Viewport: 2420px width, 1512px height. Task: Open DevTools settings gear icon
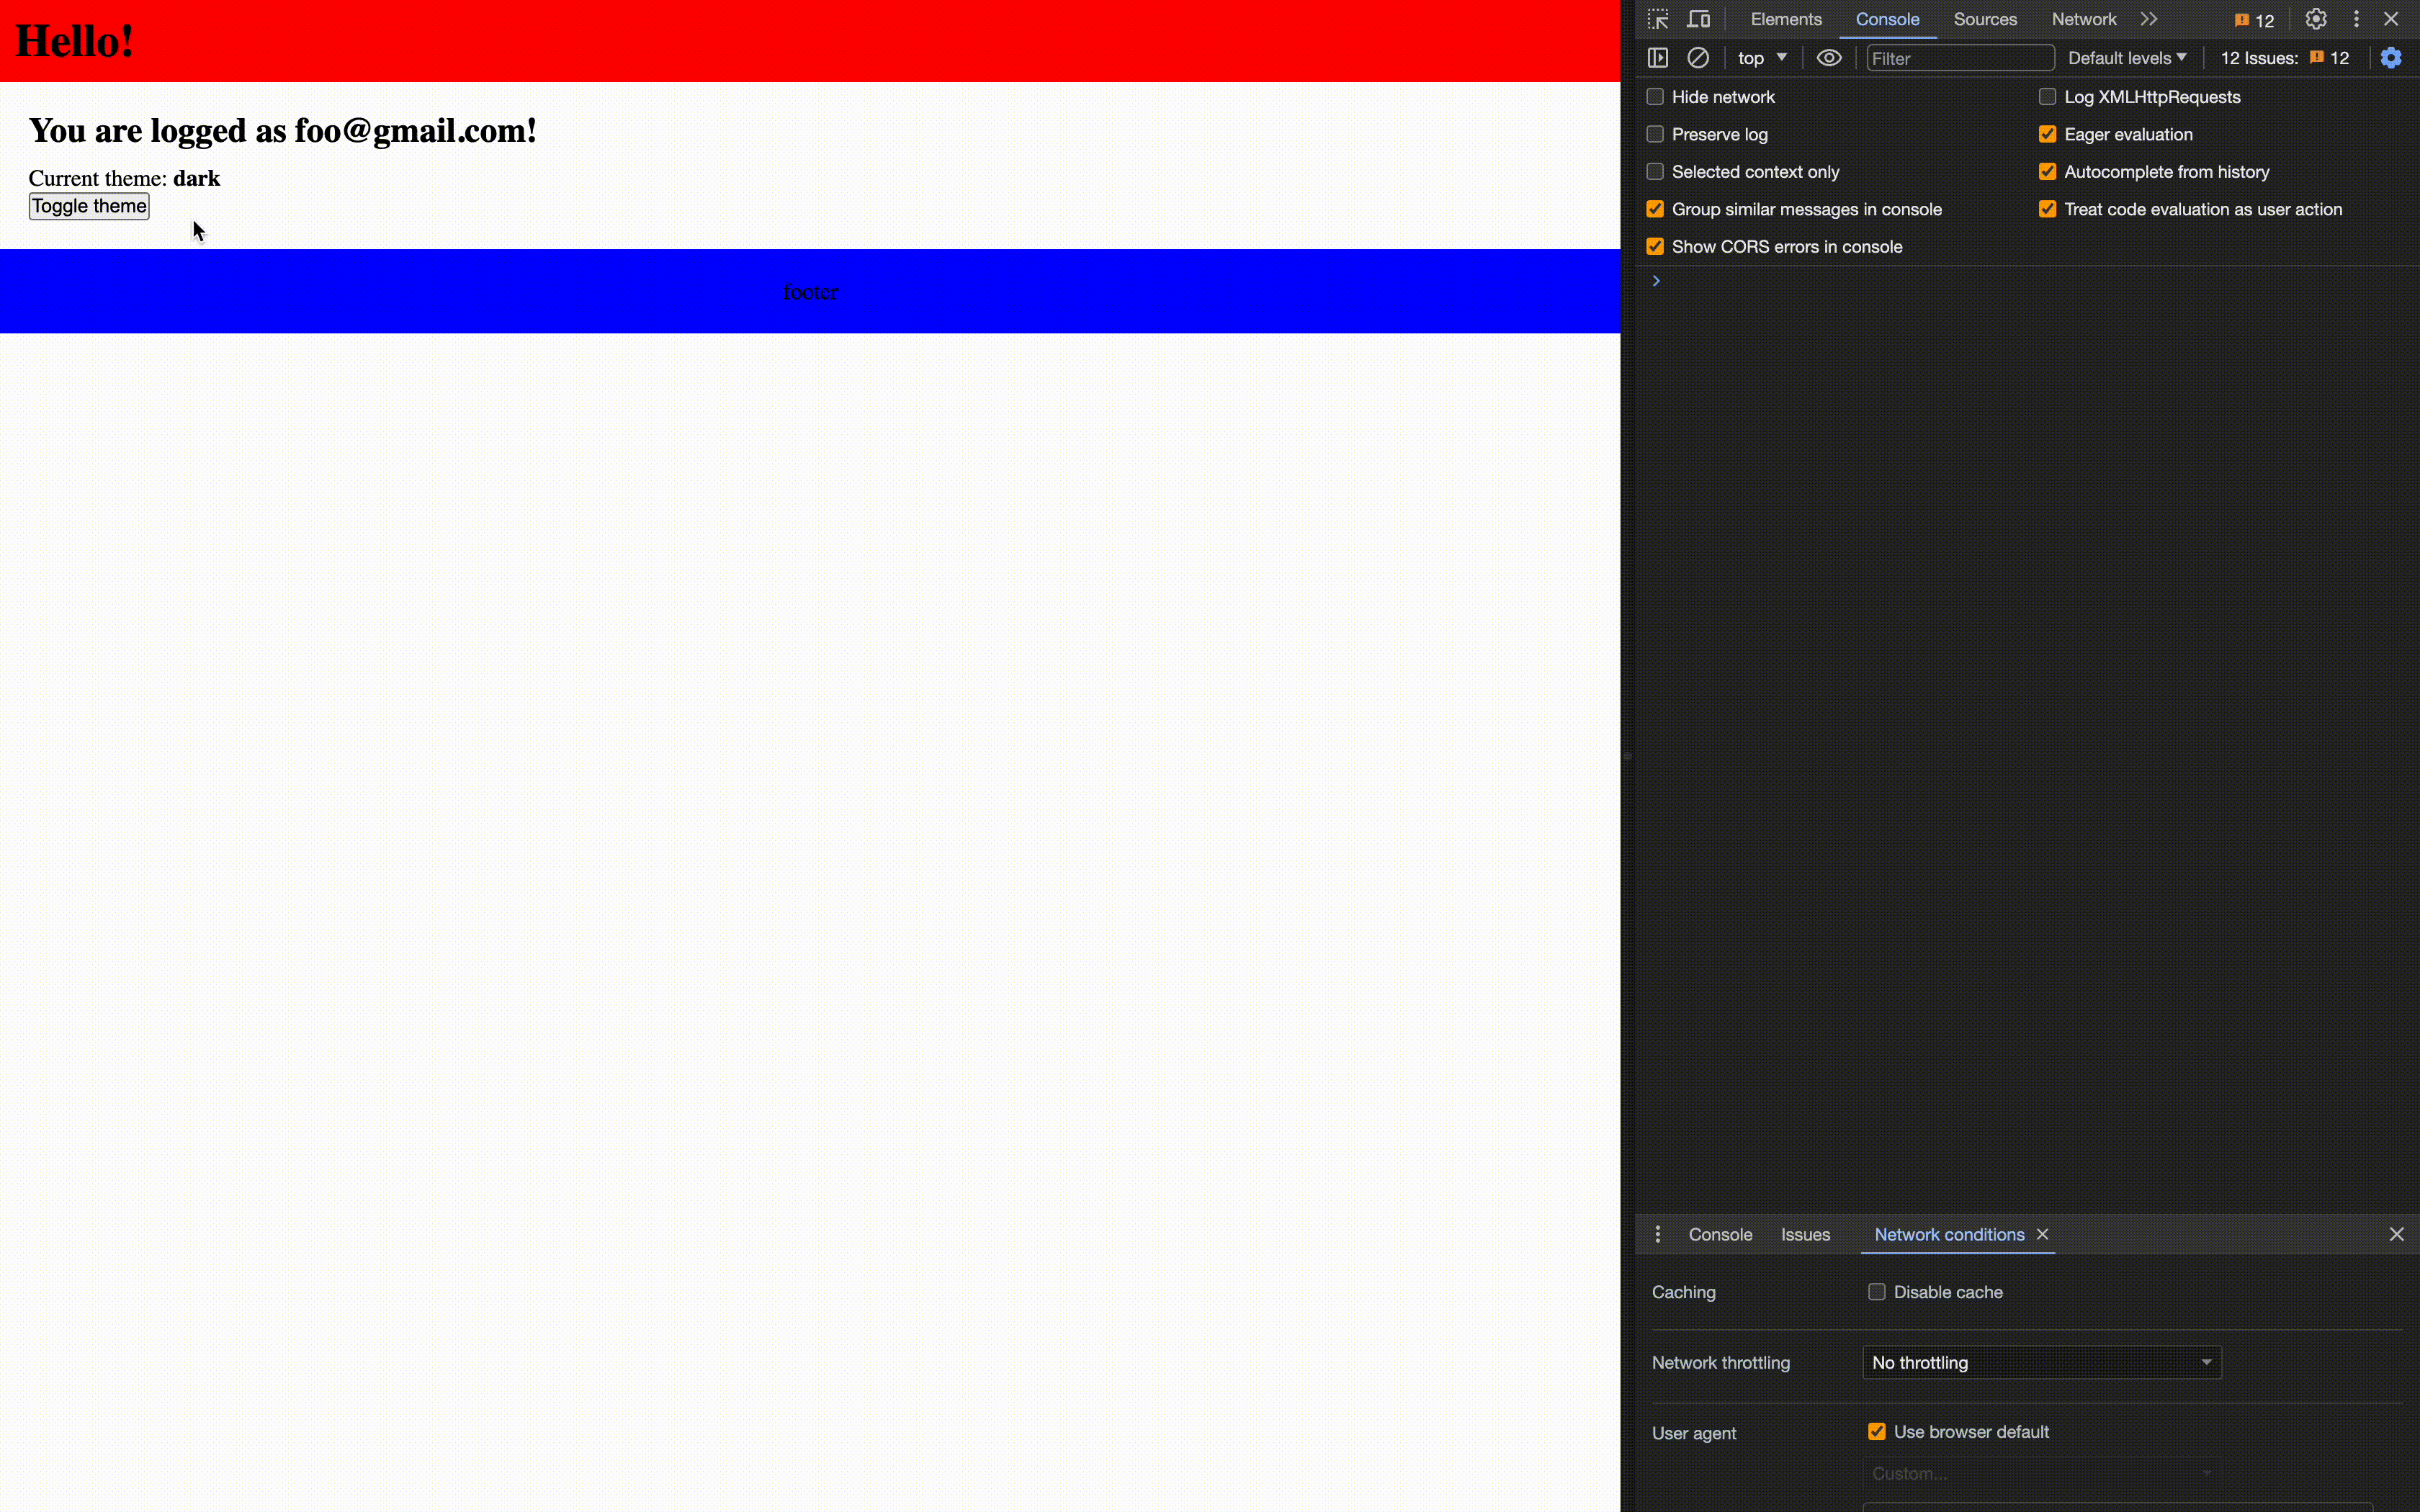[2316, 19]
